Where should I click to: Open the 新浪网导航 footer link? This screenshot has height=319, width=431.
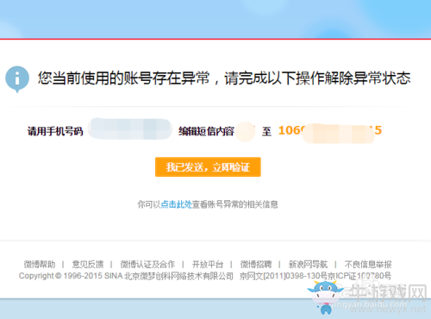pos(308,264)
